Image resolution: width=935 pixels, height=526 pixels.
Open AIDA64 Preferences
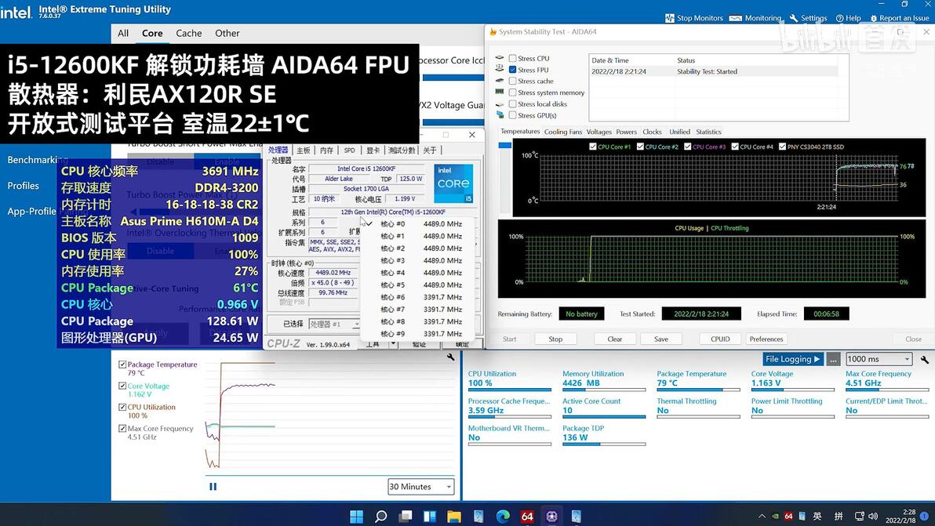[766, 339]
